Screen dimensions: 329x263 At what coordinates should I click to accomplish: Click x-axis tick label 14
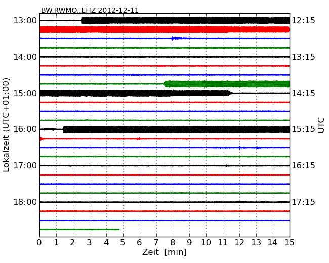[272, 243]
